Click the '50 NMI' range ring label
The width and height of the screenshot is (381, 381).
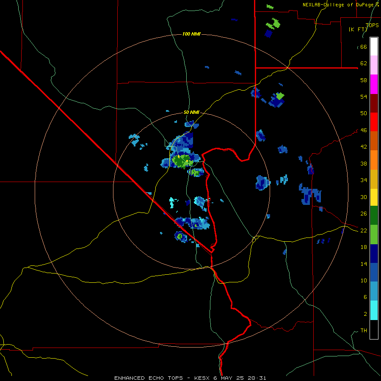tap(191, 112)
